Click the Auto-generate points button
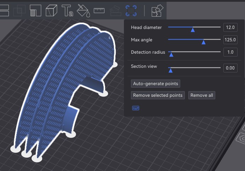This screenshot has height=171, width=245. click(155, 84)
